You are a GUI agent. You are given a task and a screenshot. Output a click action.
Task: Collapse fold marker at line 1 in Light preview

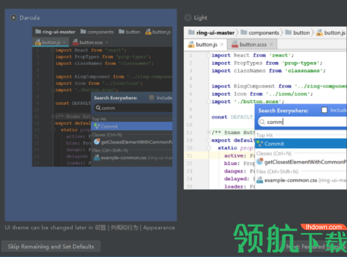[208, 55]
